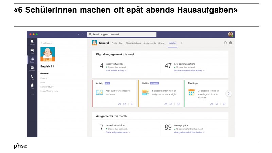
Task: Like the Activity card
Action: coord(120,104)
